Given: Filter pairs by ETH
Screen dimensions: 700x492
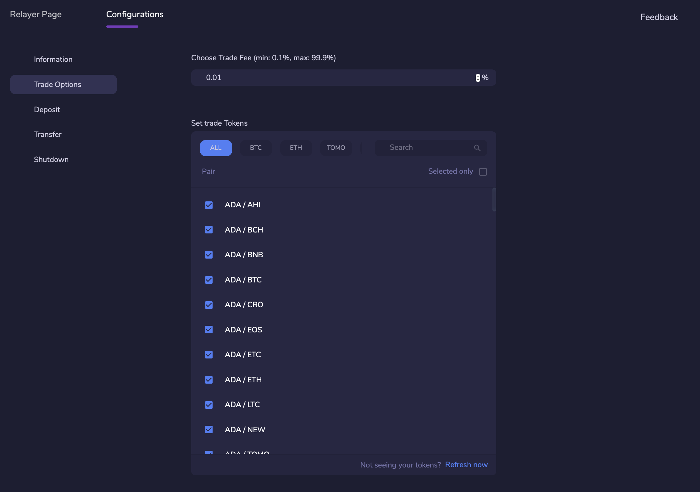Looking at the screenshot, I should pos(296,148).
